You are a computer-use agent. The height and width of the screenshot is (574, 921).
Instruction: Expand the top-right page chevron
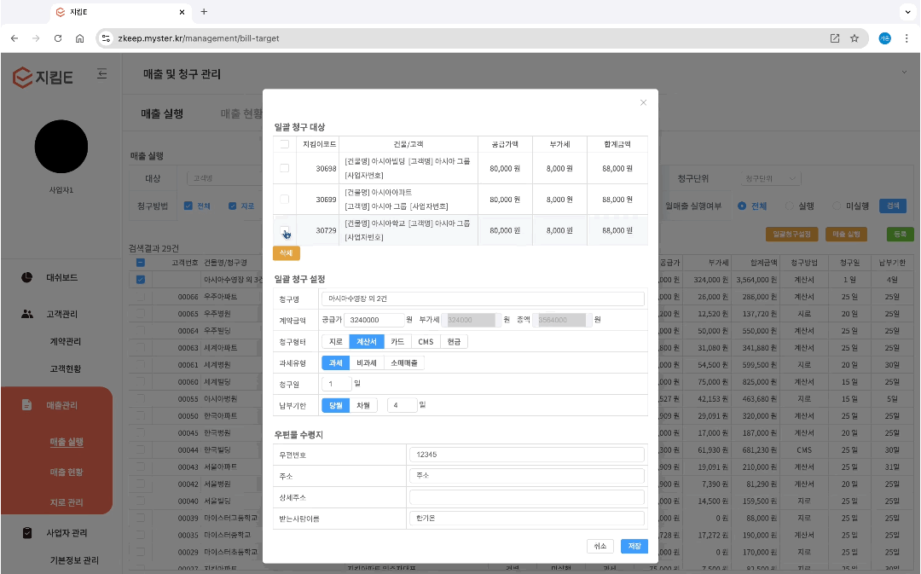[904, 72]
